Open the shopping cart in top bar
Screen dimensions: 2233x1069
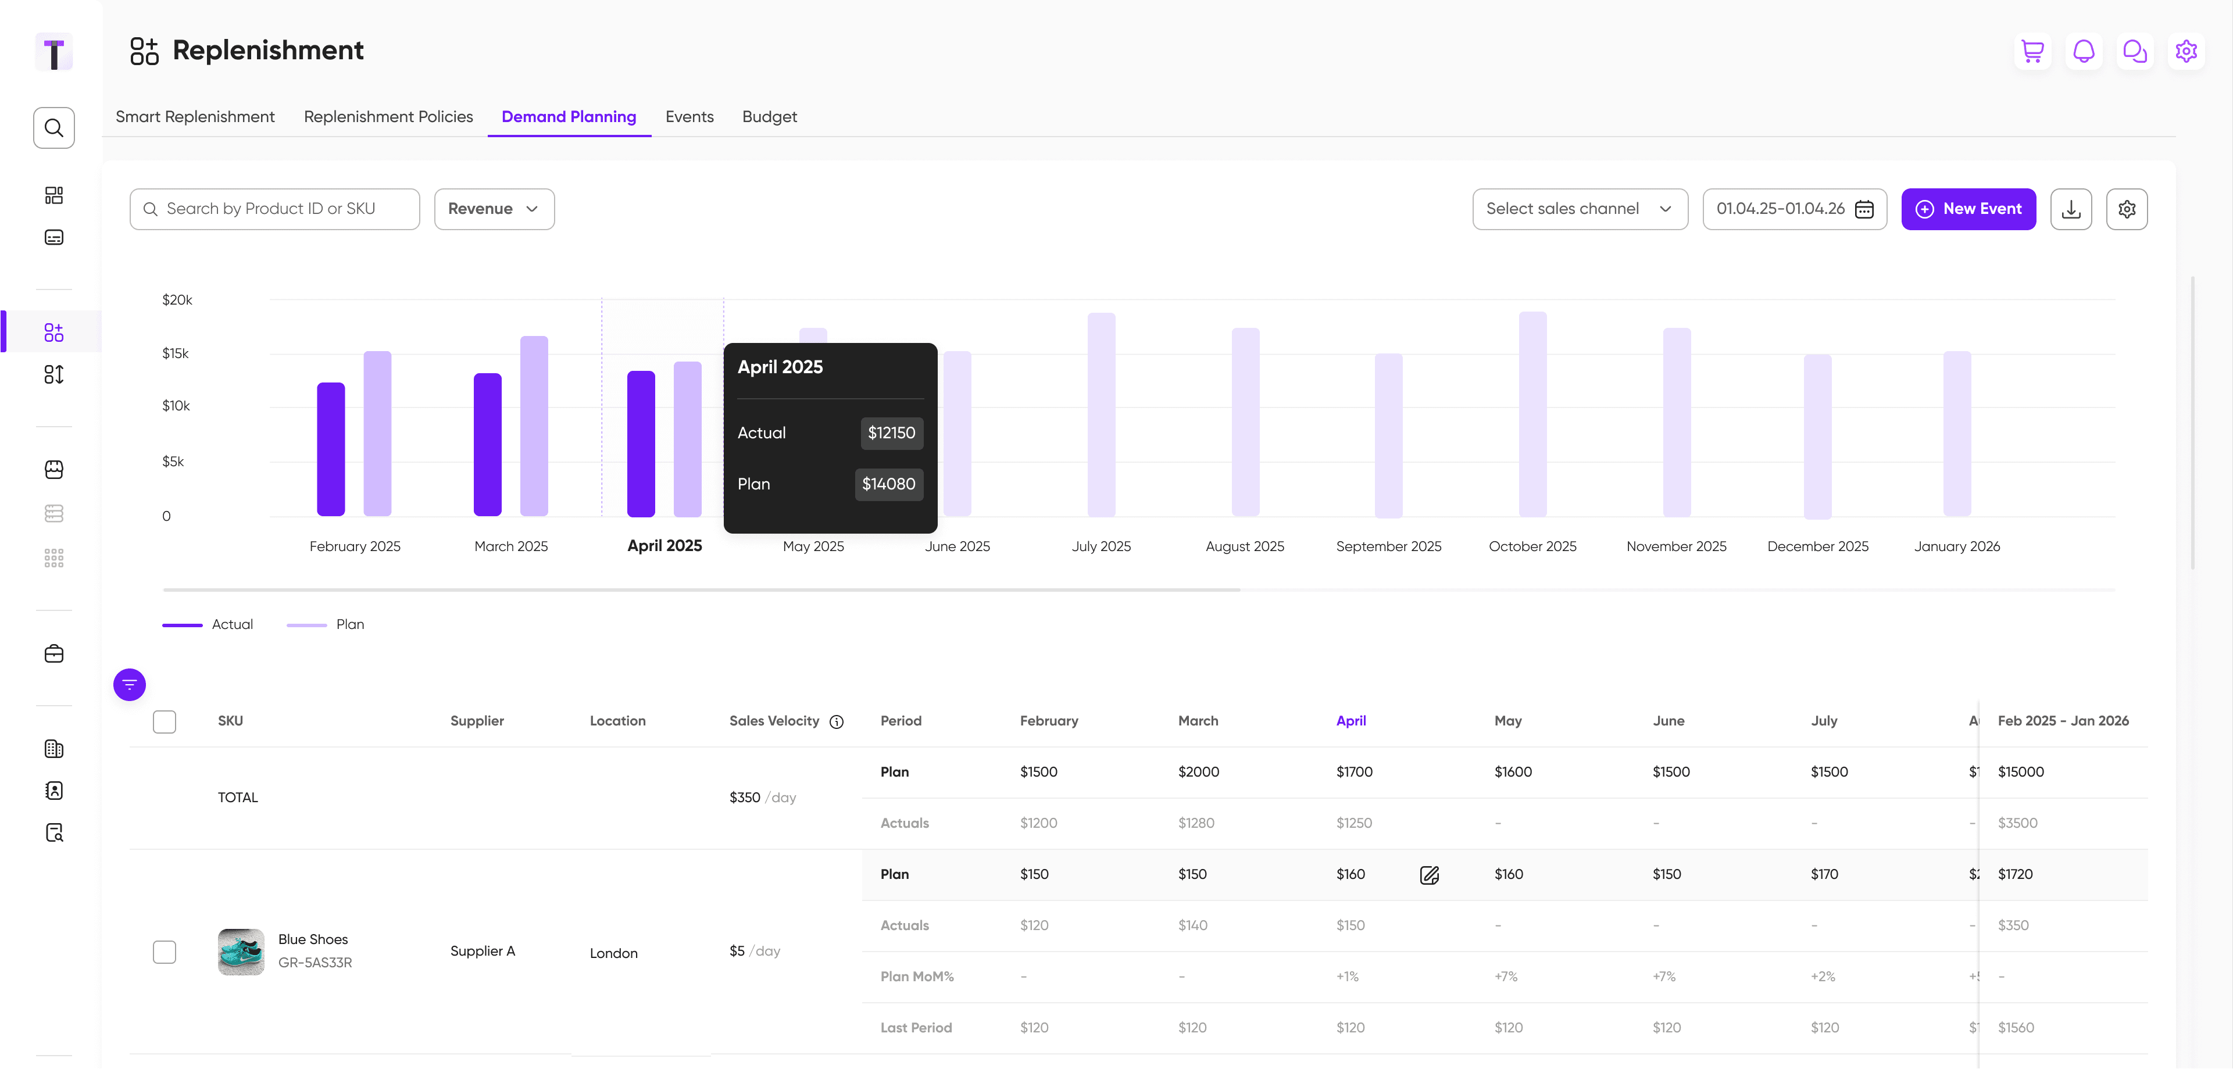tap(2032, 51)
